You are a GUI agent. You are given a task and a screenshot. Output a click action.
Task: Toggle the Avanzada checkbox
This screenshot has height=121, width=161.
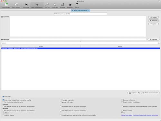(x=3, y=96)
